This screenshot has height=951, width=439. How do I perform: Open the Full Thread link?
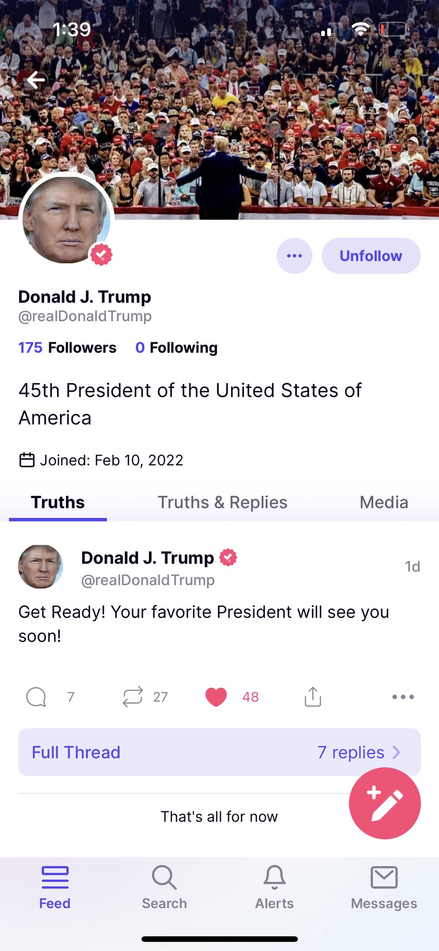point(76,752)
